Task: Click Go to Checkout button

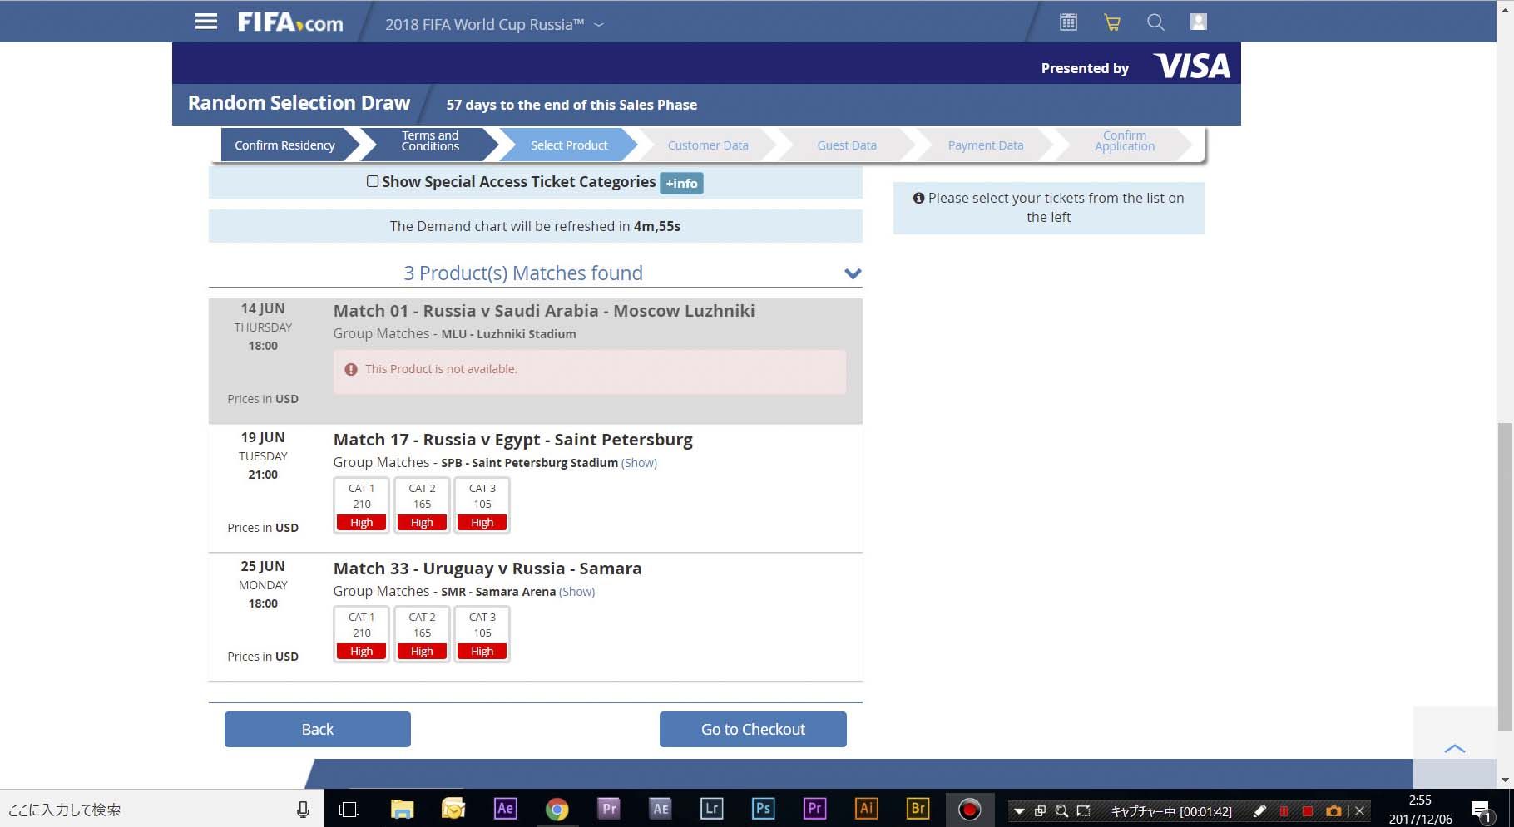Action: [753, 729]
